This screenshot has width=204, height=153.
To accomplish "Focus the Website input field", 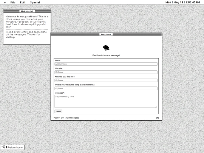I will [106, 72].
